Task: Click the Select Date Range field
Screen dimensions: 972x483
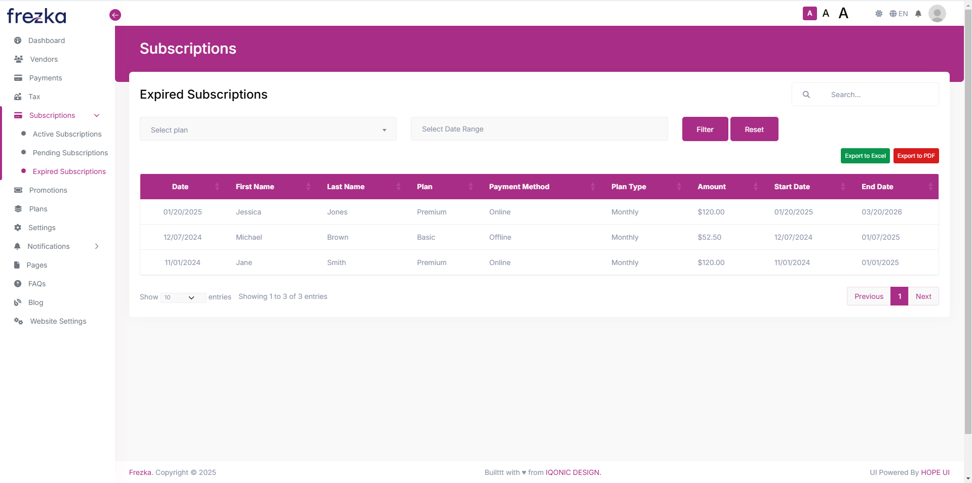Action: point(539,129)
